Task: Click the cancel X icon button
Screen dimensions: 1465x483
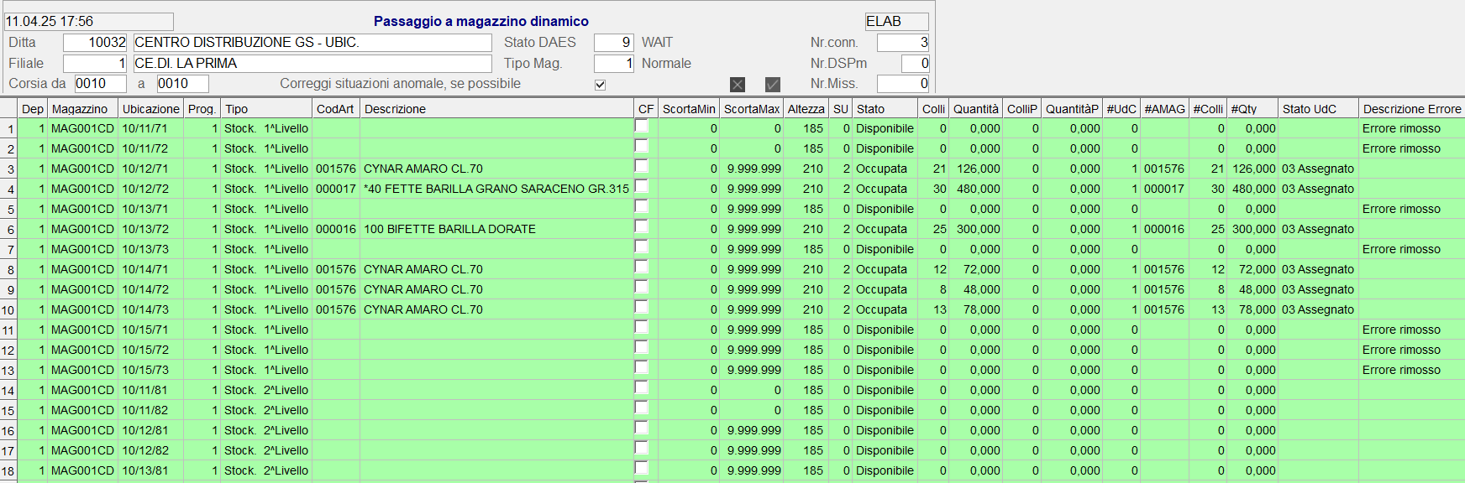Action: coord(738,84)
